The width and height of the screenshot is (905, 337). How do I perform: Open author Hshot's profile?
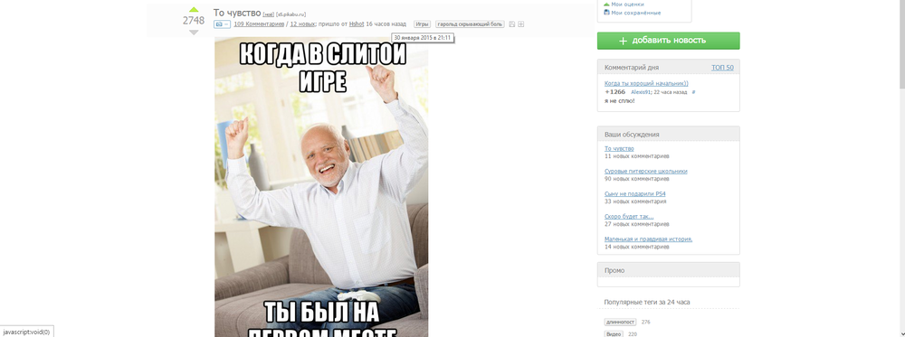click(x=356, y=24)
